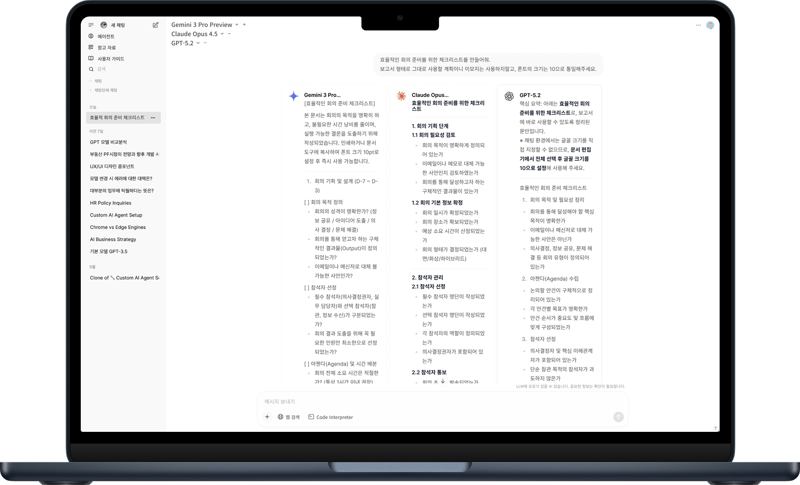
Task: Expand the 채팅안에 채팅 folder
Action: (91, 90)
